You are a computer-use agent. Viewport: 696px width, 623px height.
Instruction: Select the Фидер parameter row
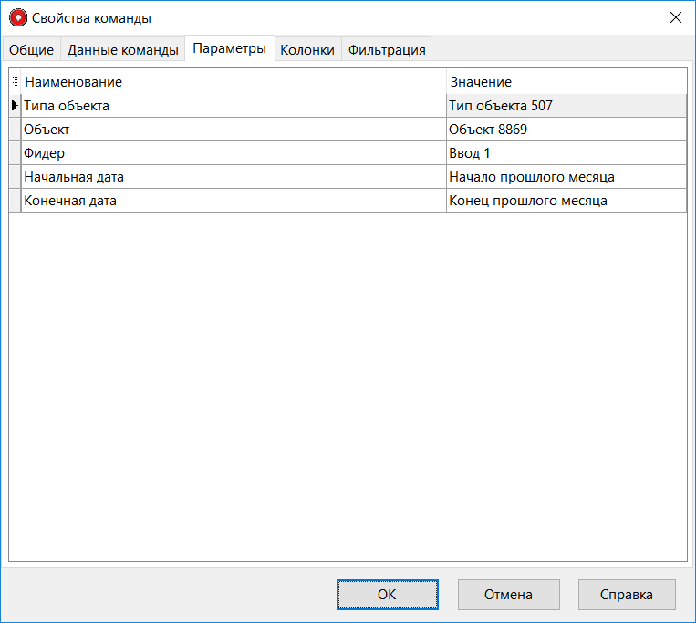[234, 153]
